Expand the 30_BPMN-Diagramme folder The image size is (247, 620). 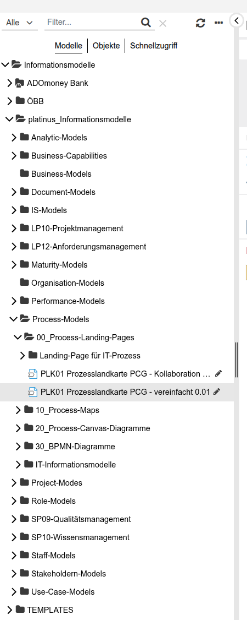click(18, 447)
